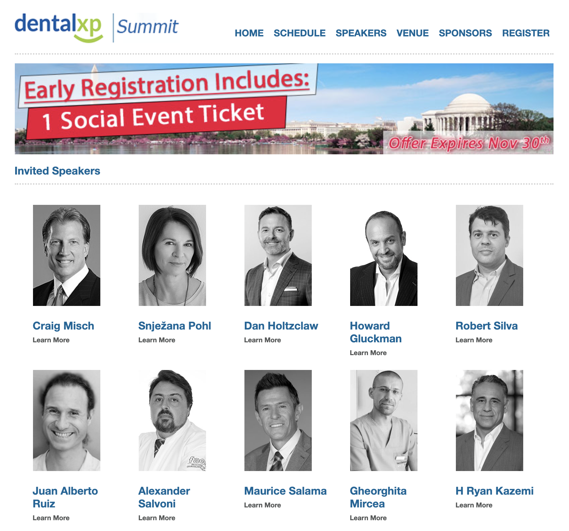Screen dimensions: 569x531
Task: Open Juan Alberto Ruiz's photo
Action: 67,420
